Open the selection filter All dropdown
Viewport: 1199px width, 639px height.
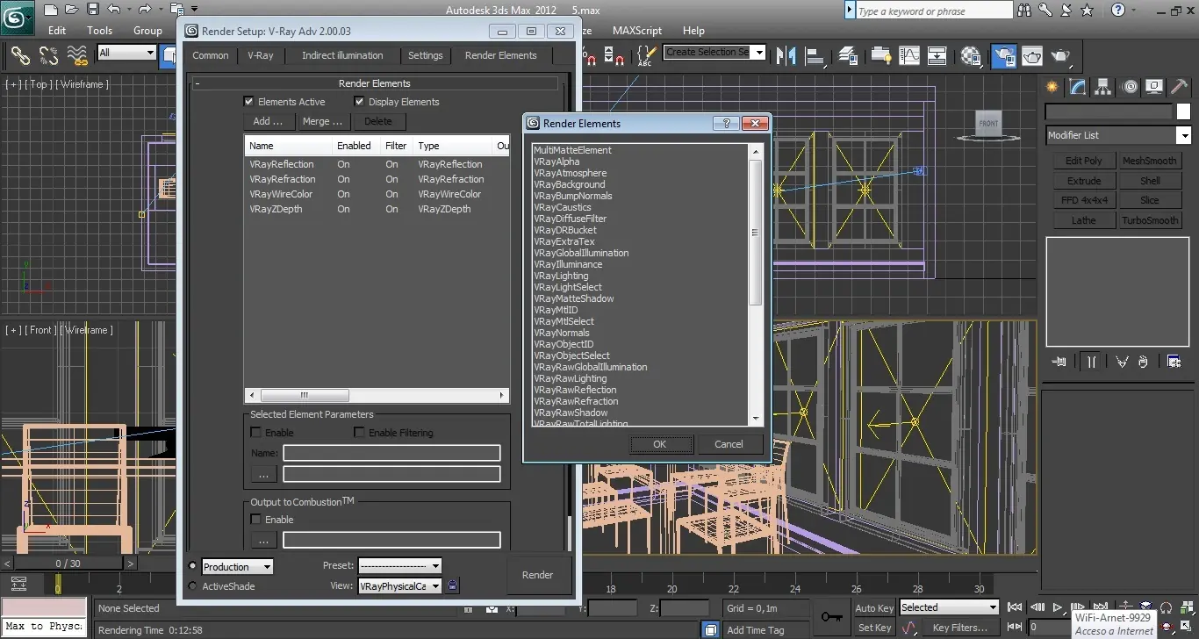tap(126, 53)
